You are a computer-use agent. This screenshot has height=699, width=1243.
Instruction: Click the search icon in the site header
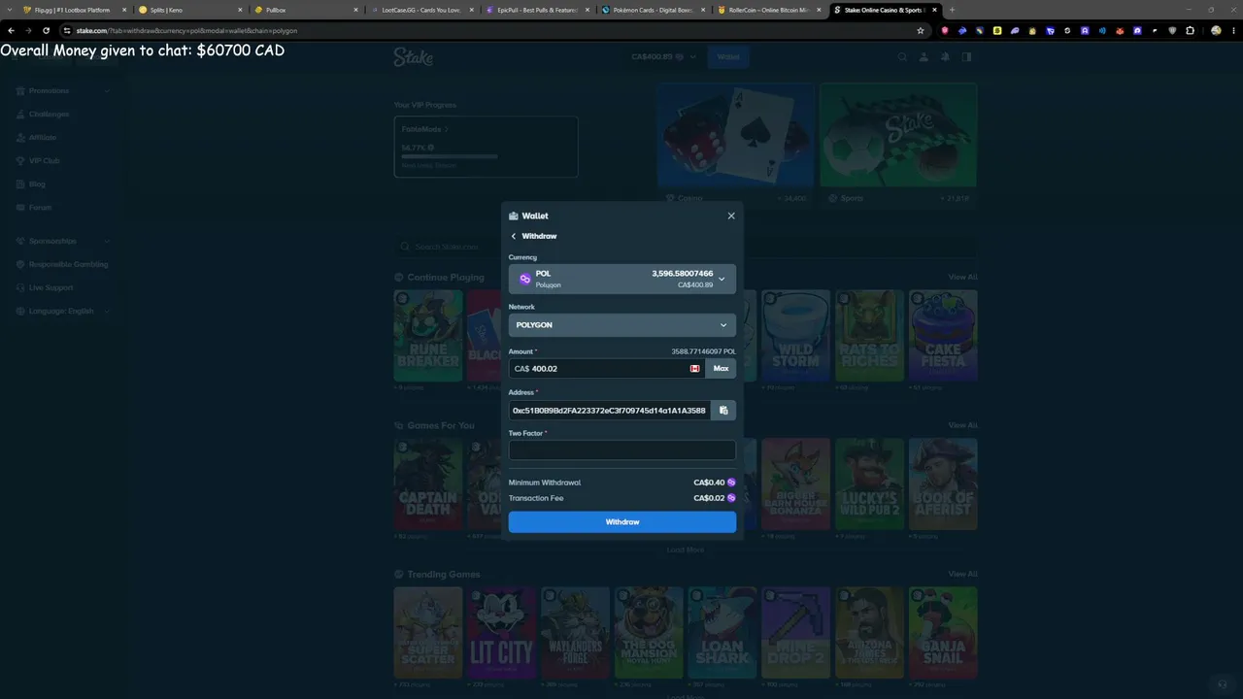902,57
